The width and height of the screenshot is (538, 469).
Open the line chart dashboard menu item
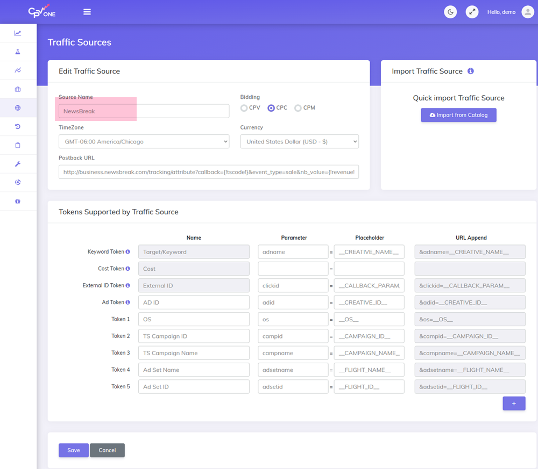(18, 33)
